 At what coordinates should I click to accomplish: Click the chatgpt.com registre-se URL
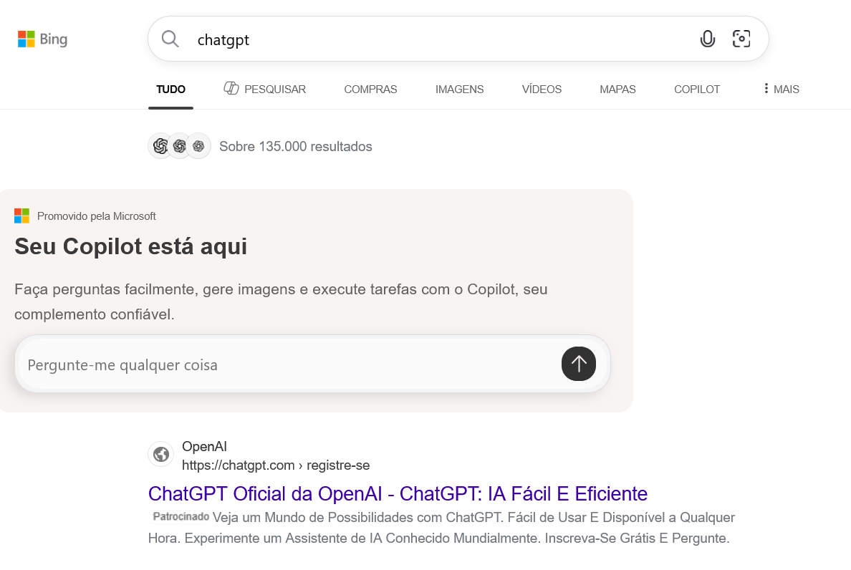click(x=276, y=465)
